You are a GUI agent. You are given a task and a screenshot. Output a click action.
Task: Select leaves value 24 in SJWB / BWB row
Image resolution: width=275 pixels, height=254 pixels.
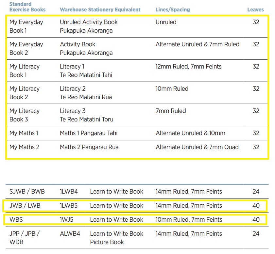pos(256,192)
